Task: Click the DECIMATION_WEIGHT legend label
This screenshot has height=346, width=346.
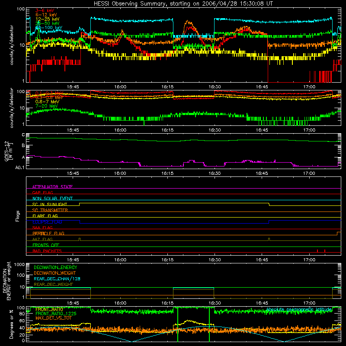Action: [55, 273]
